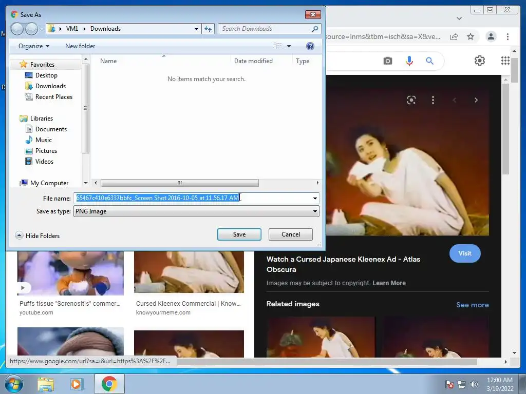This screenshot has height=394, width=526.
Task: Click the voice search microphone icon
Action: pyautogui.click(x=409, y=61)
